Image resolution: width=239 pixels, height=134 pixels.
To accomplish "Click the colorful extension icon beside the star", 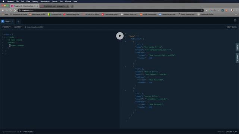I will tap(211, 10).
